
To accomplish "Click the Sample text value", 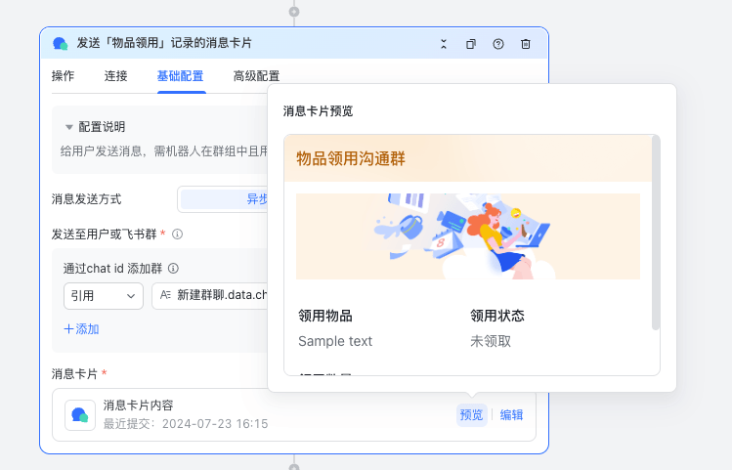I will pyautogui.click(x=335, y=341).
